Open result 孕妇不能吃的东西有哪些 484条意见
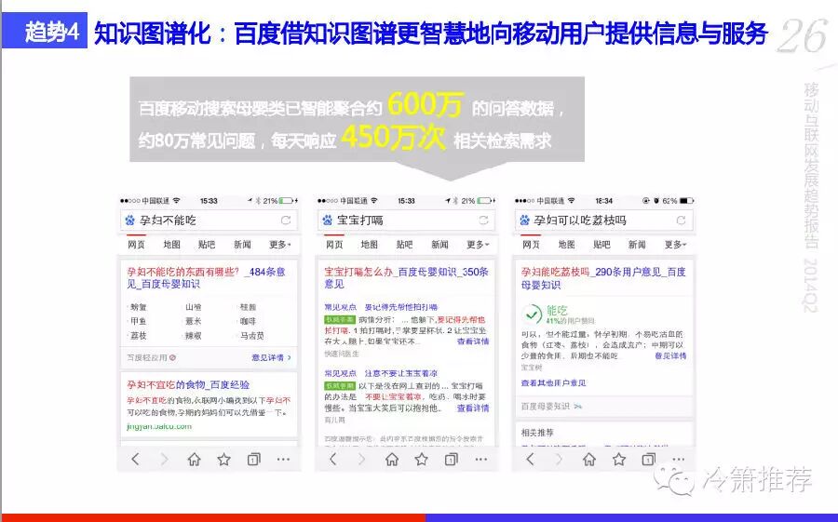The height and width of the screenshot is (522, 838). [x=207, y=278]
